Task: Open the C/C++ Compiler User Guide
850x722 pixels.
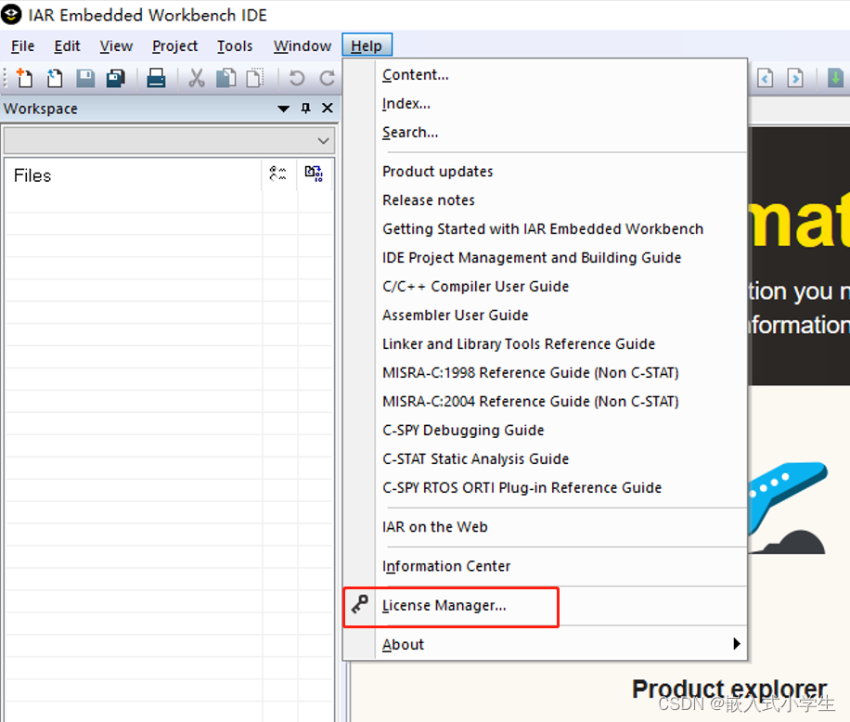Action: pos(475,286)
